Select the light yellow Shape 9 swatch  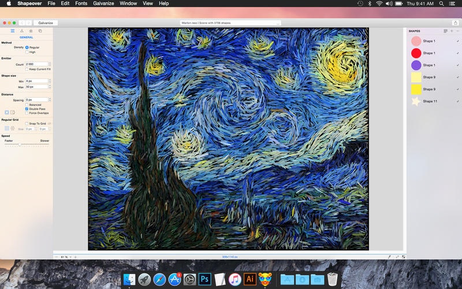click(x=416, y=77)
